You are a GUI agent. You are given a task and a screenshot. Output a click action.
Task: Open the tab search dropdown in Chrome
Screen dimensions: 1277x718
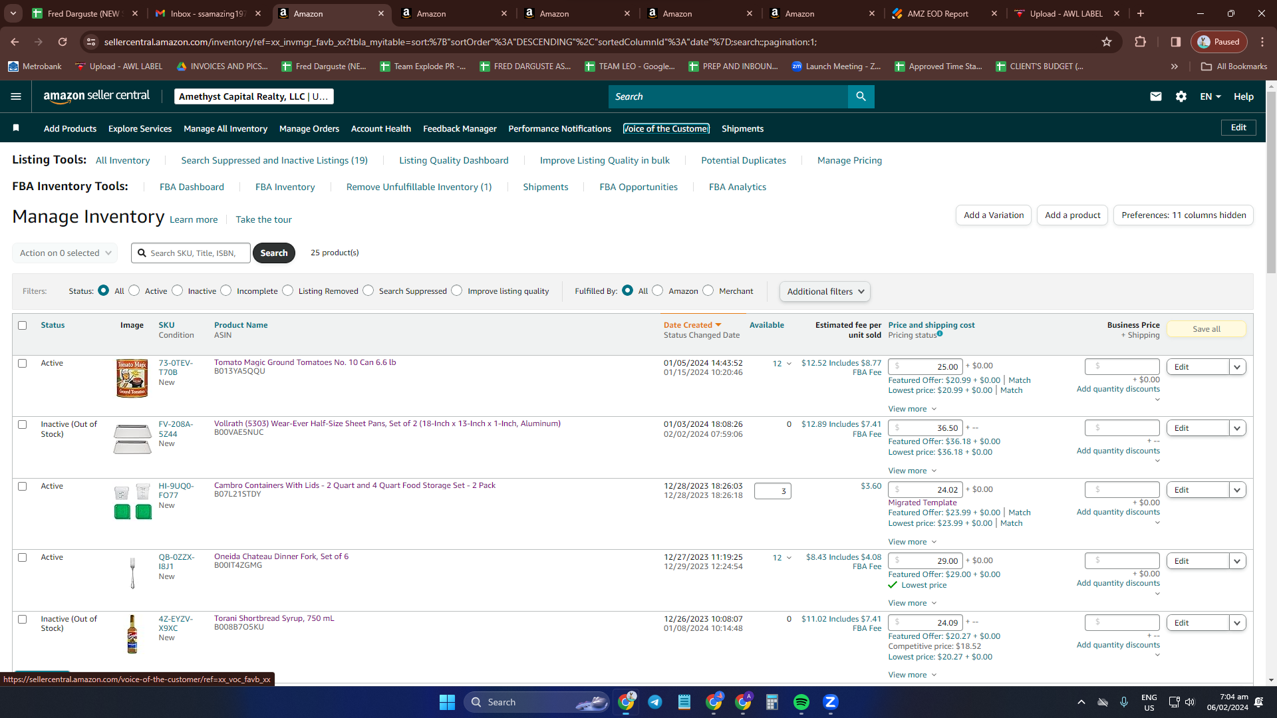coord(13,13)
